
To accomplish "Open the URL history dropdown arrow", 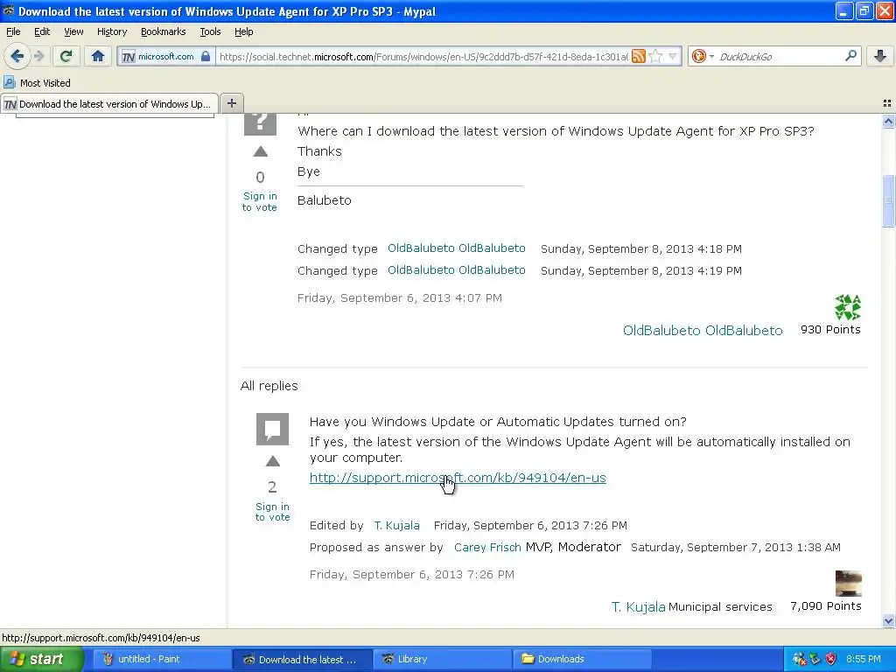I will pyautogui.click(x=673, y=56).
